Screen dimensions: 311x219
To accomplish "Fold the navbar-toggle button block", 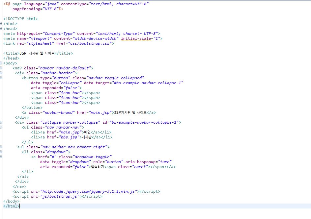I will (x=1, y=78).
